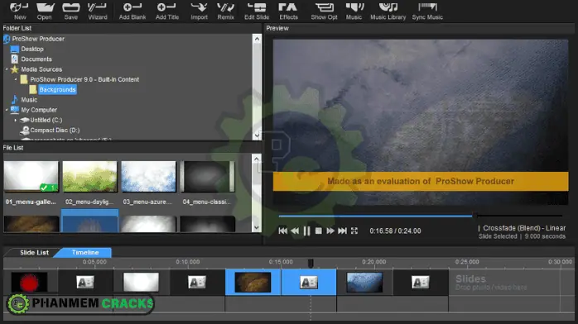Select the white glow slide in timeline

click(x=141, y=283)
